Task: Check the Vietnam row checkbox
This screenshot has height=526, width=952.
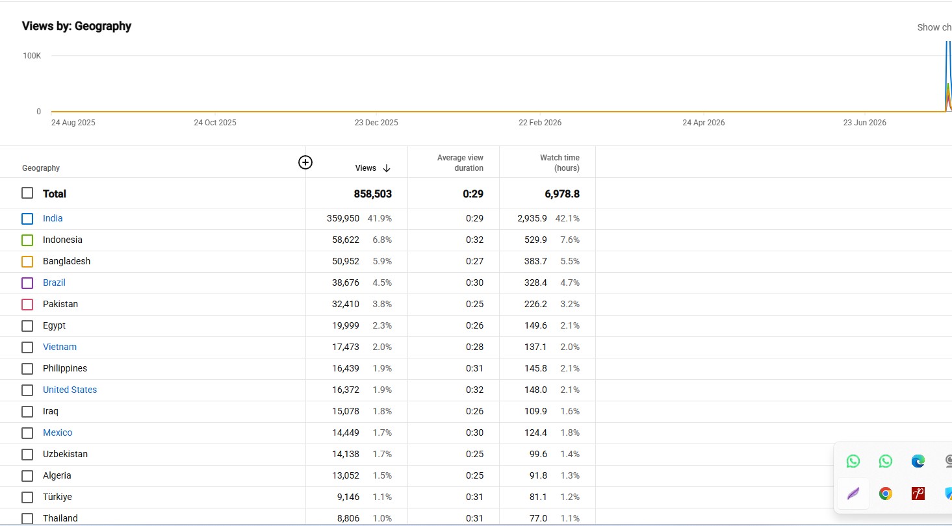Action: tap(27, 347)
